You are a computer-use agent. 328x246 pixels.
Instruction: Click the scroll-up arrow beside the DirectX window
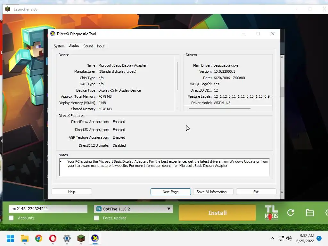click(x=282, y=57)
